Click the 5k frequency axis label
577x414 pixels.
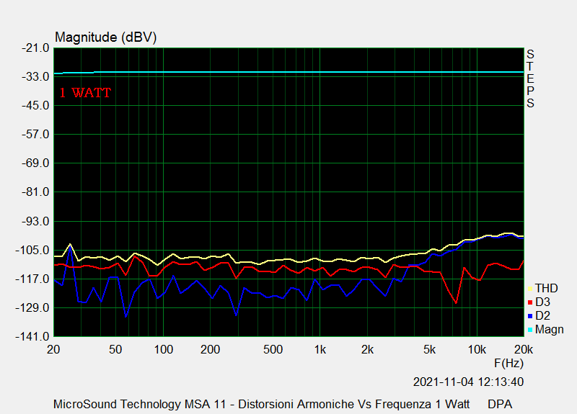pyautogui.click(x=429, y=349)
